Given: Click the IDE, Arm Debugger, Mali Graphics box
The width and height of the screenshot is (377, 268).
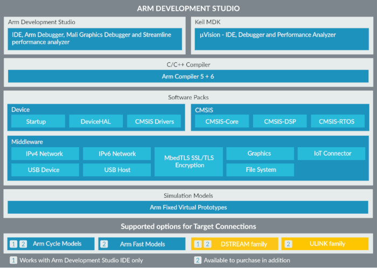Looking at the screenshot, I should [x=95, y=39].
